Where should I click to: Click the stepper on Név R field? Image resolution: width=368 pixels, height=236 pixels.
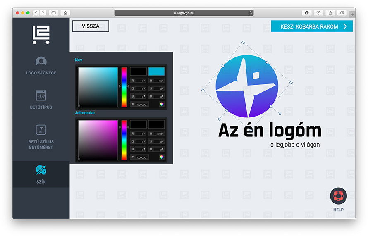[145, 81]
